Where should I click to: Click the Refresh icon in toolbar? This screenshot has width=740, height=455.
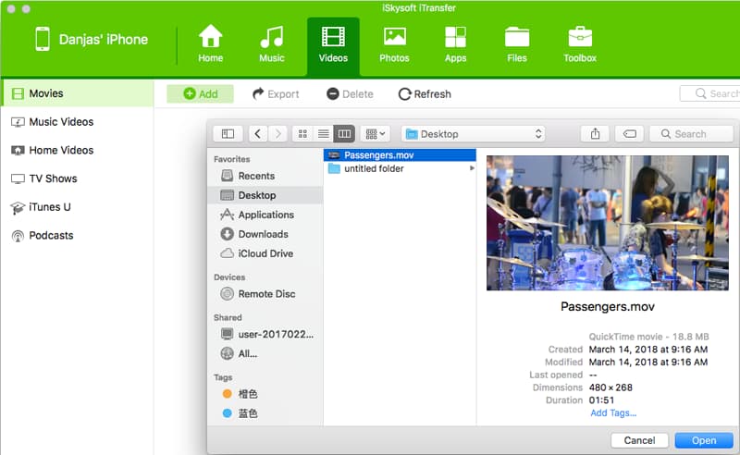pos(405,94)
